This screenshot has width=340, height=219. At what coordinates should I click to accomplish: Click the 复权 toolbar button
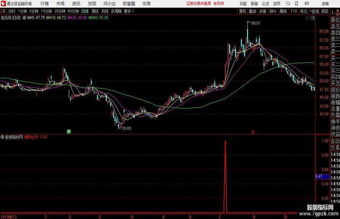pyautogui.click(x=242, y=11)
